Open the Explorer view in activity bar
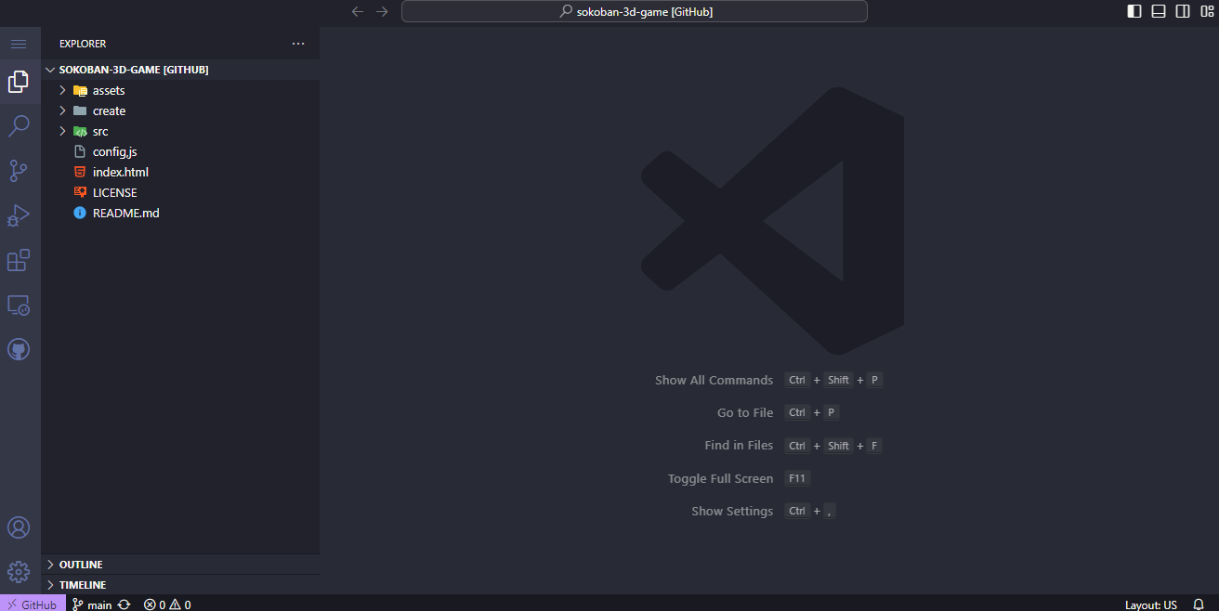Viewport: 1219px width, 611px height. pyautogui.click(x=19, y=82)
